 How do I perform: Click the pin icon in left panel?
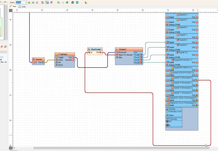(1, 47)
